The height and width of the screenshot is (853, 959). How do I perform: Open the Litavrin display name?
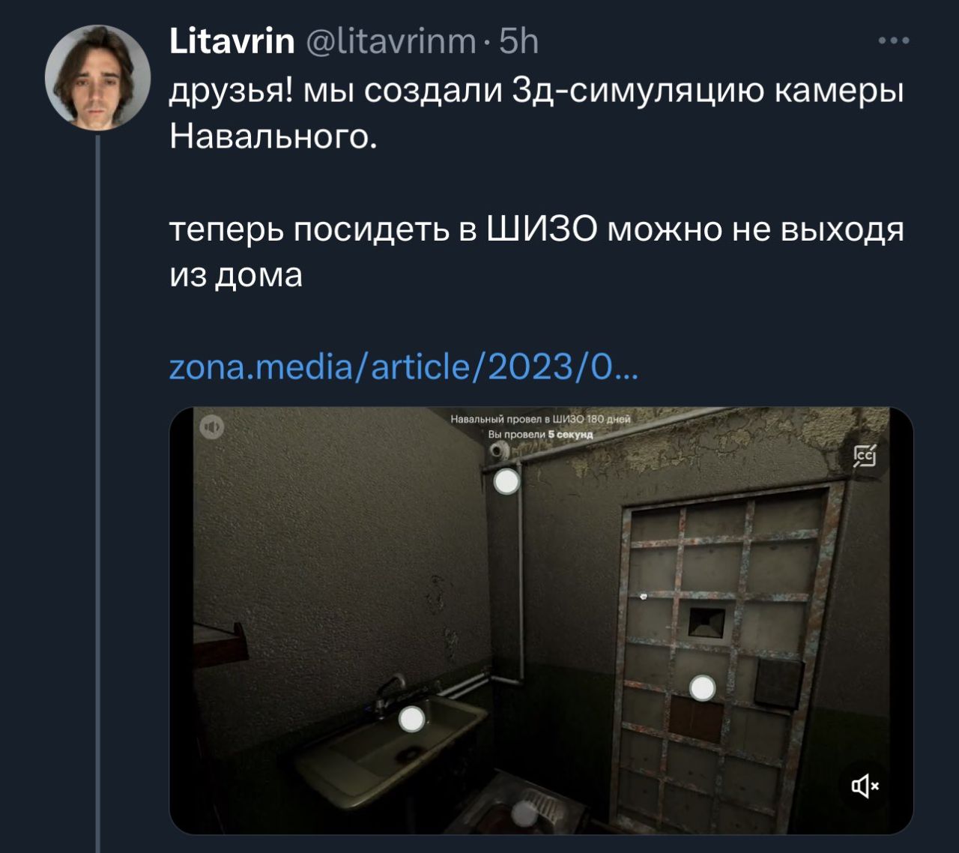(232, 41)
